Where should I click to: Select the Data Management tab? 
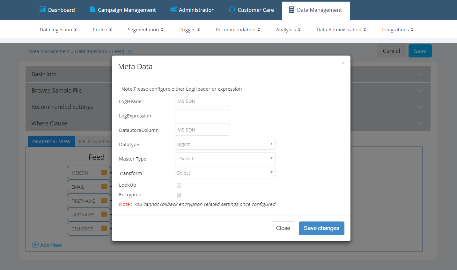(316, 10)
